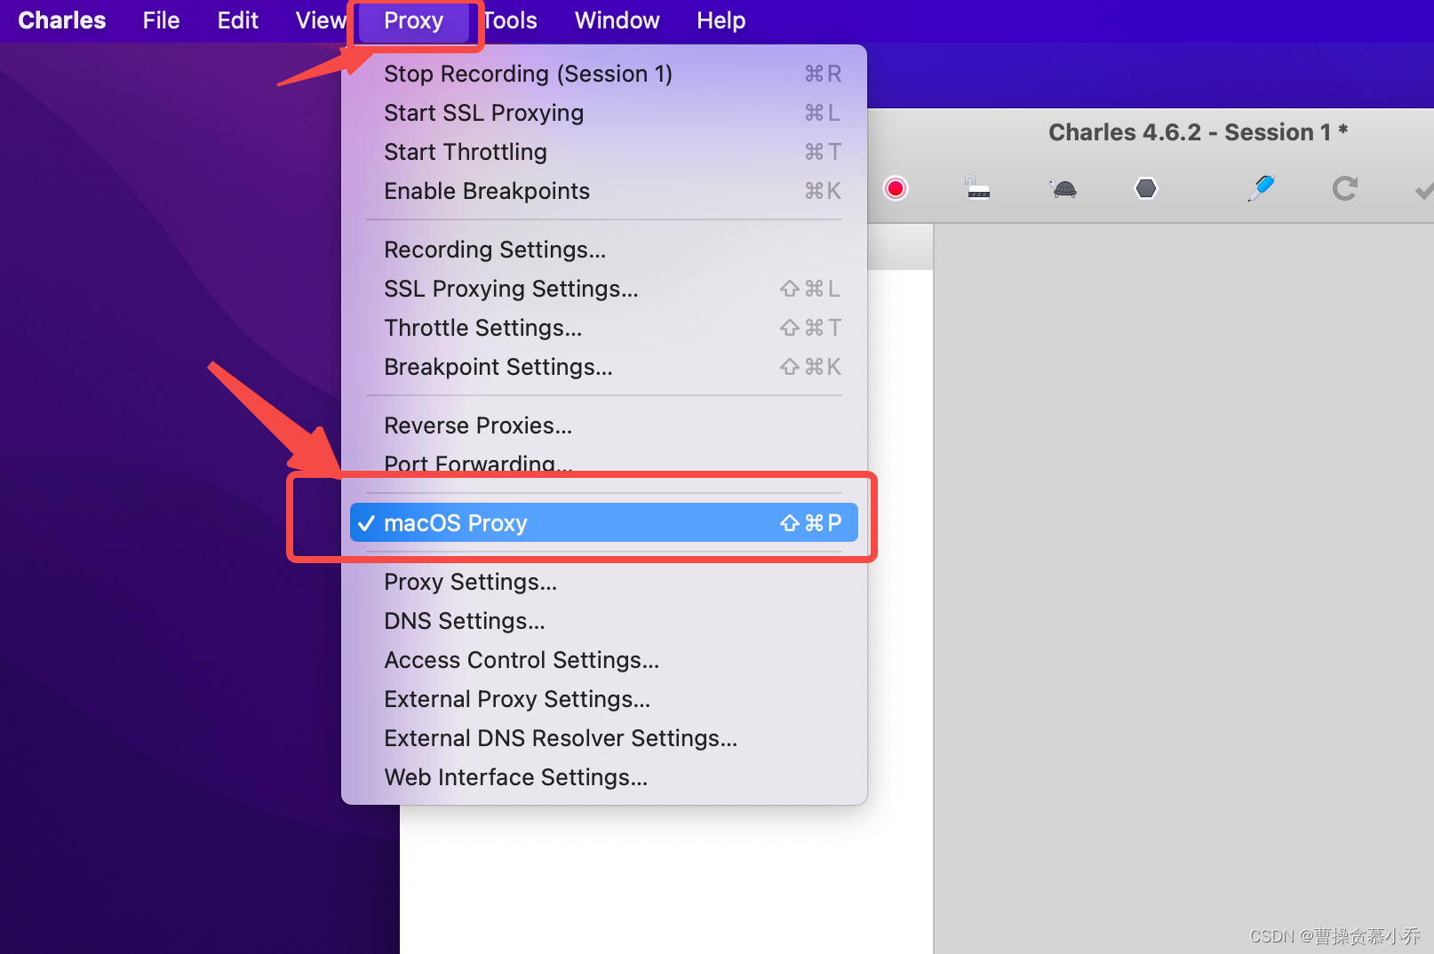Click the validate checkmark toolbar icon
Image resolution: width=1434 pixels, height=954 pixels.
click(x=1423, y=190)
